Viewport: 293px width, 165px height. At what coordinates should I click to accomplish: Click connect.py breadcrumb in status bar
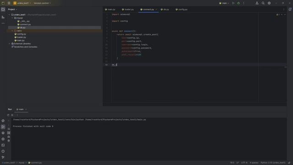(x=35, y=163)
